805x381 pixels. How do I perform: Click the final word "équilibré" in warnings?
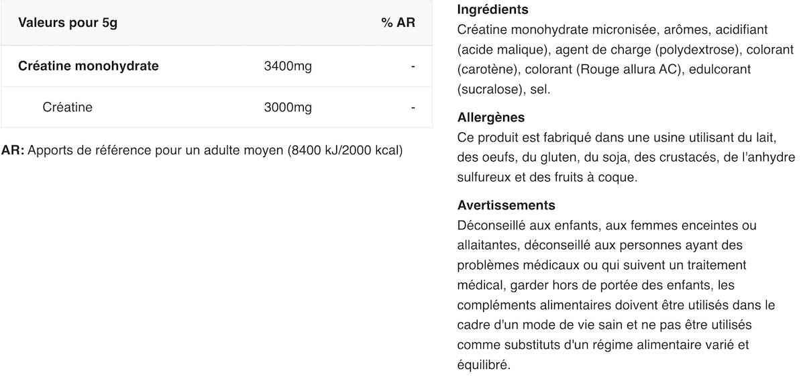pyautogui.click(x=483, y=366)
